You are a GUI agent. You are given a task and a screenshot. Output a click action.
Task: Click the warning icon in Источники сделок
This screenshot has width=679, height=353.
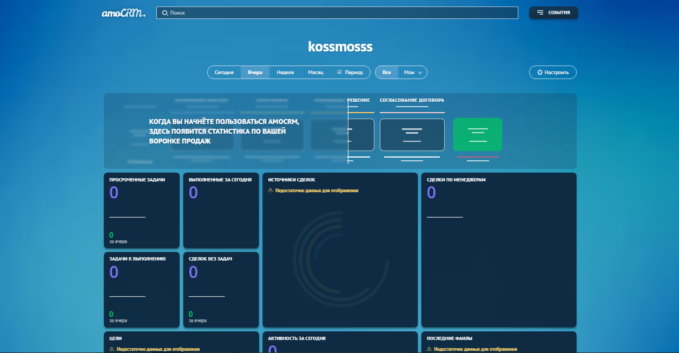pos(271,191)
